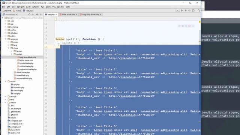
Task: Click the icon next to artisan file
Action: [9, 118]
